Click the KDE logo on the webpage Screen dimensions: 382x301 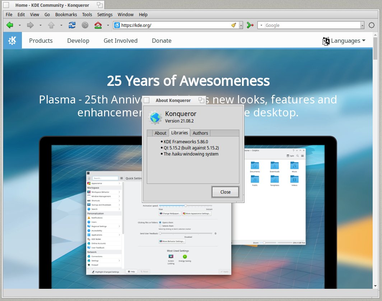click(13, 41)
